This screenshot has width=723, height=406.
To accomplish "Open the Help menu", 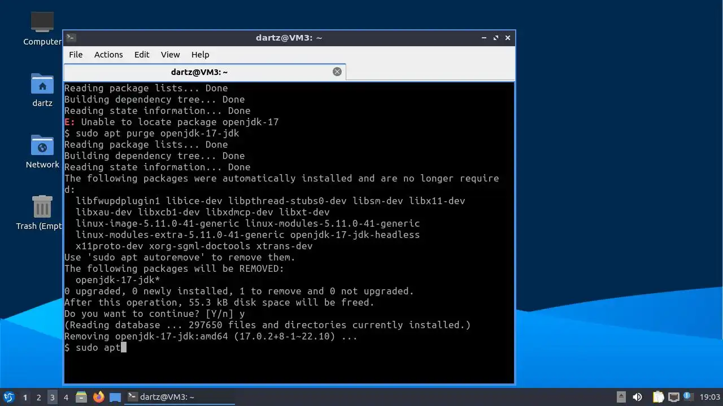I will click(x=200, y=55).
